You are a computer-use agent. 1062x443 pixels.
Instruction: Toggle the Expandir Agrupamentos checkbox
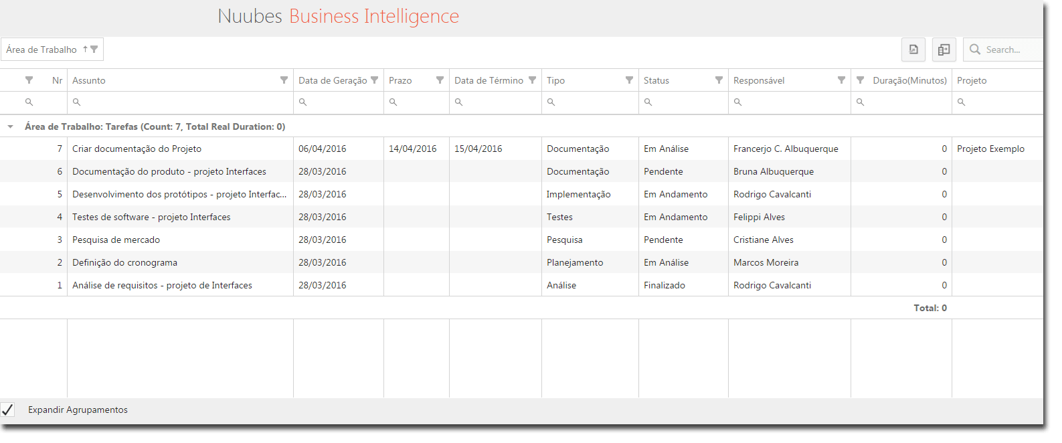pyautogui.click(x=7, y=410)
